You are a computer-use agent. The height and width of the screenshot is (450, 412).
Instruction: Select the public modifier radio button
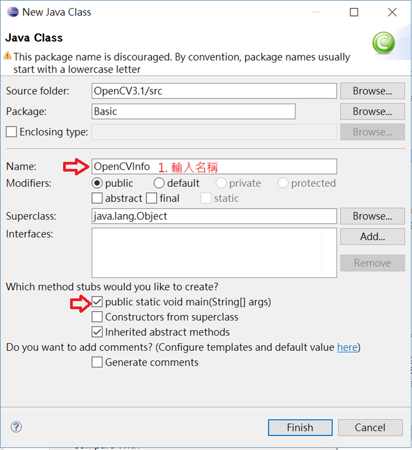tap(97, 183)
